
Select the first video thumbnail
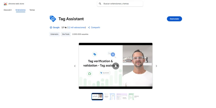97,97
